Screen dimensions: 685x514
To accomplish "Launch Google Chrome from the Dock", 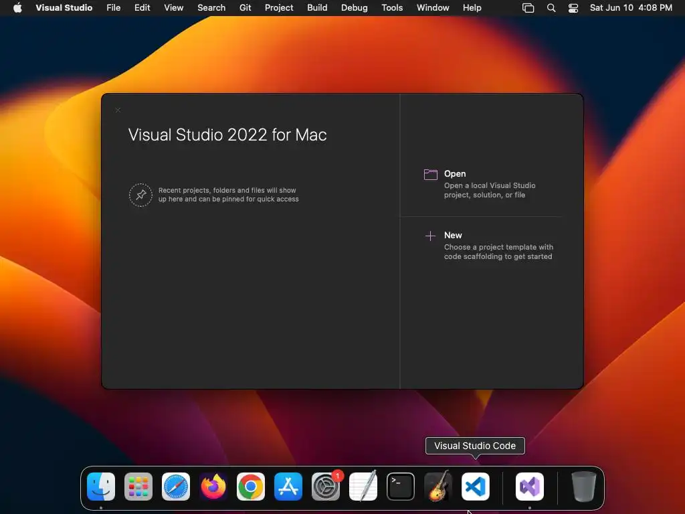I will pyautogui.click(x=251, y=487).
